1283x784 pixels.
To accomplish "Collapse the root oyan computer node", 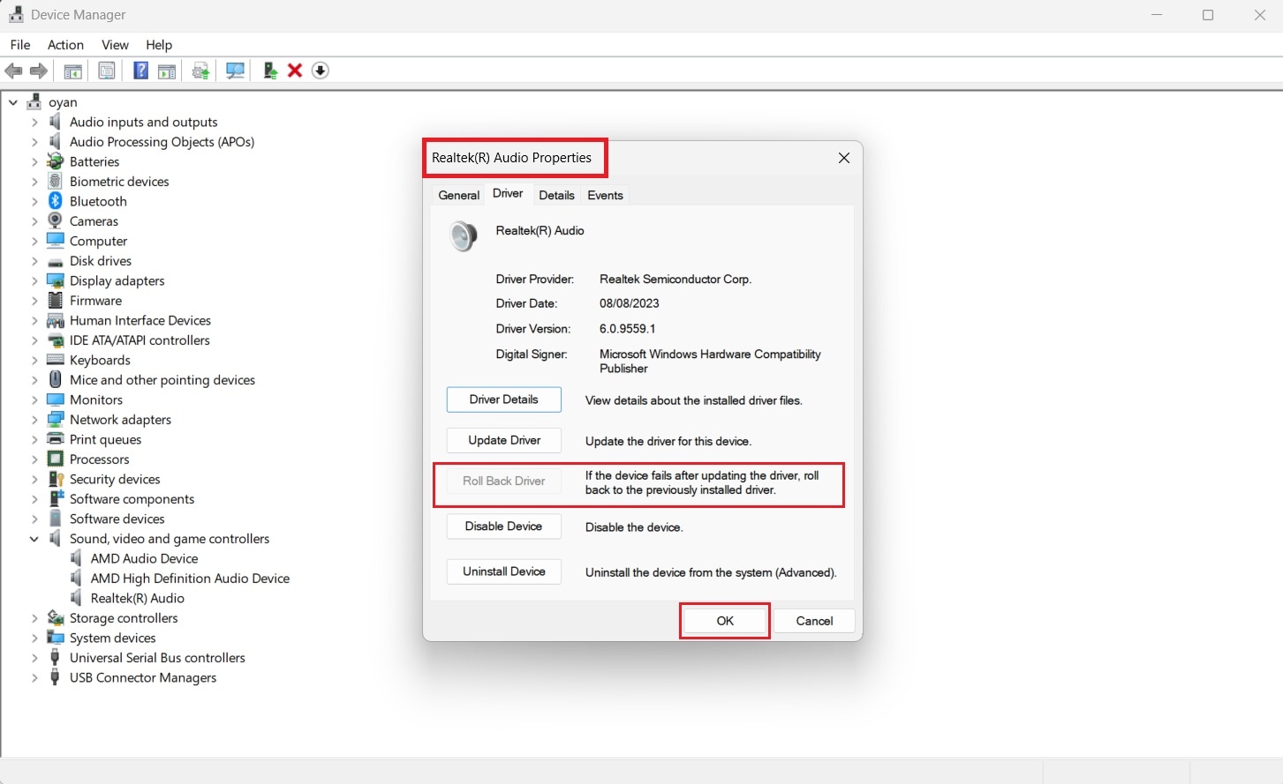I will (13, 102).
